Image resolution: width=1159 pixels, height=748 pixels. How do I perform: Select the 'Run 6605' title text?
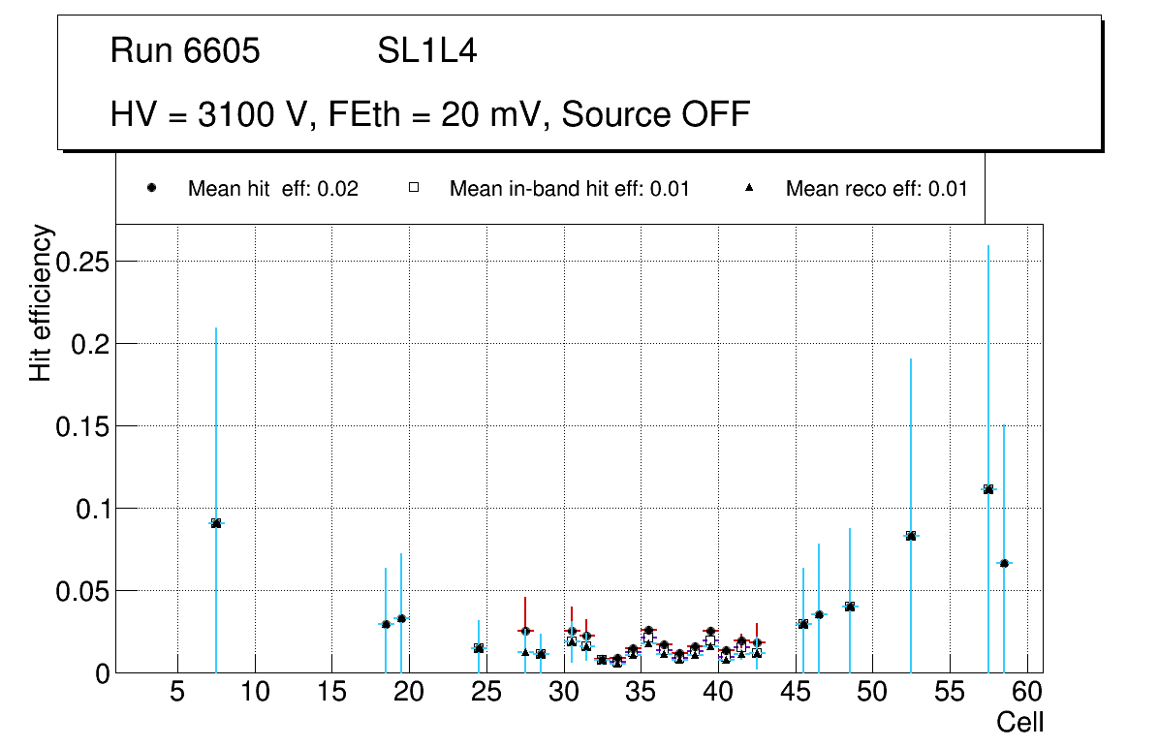tap(185, 51)
